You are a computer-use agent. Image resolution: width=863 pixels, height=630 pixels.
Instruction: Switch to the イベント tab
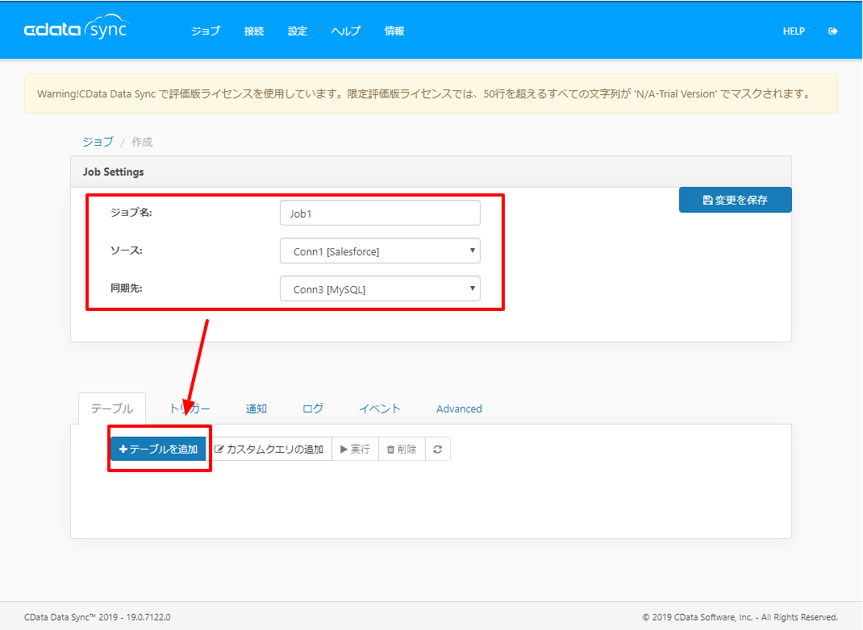pyautogui.click(x=380, y=408)
